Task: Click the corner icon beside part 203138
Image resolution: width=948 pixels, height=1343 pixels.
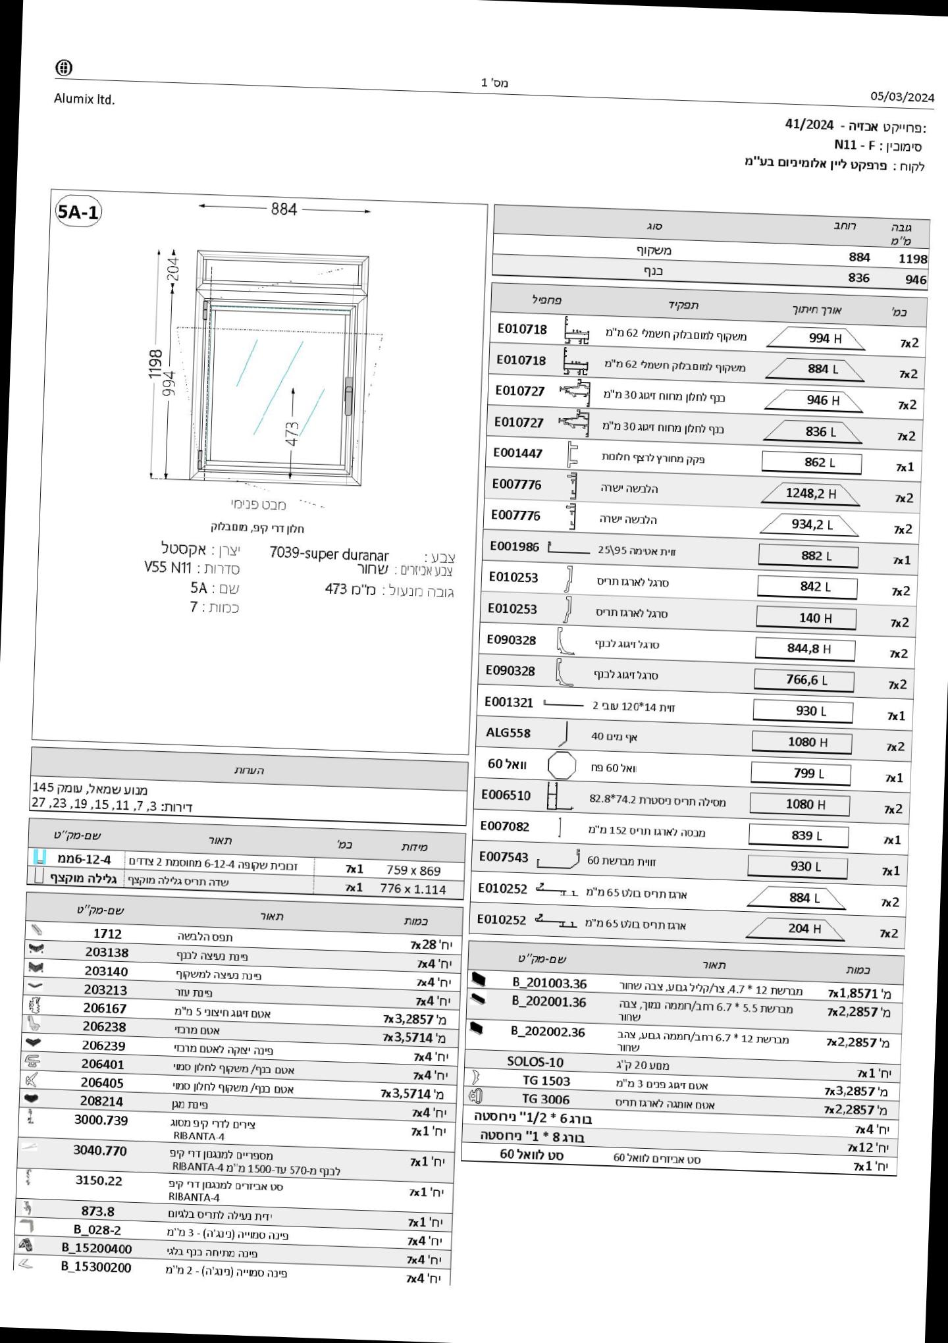Action: [36, 949]
